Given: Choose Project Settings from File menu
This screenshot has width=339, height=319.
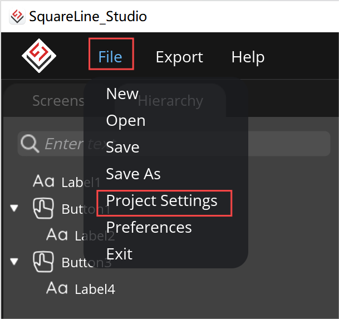Looking at the screenshot, I should [x=162, y=201].
